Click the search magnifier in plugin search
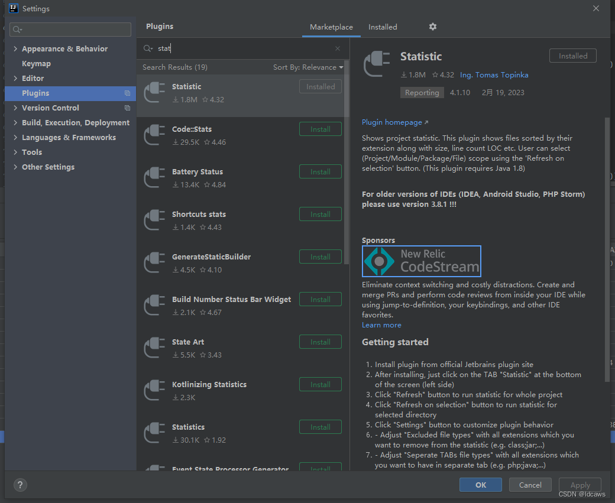 148,48
